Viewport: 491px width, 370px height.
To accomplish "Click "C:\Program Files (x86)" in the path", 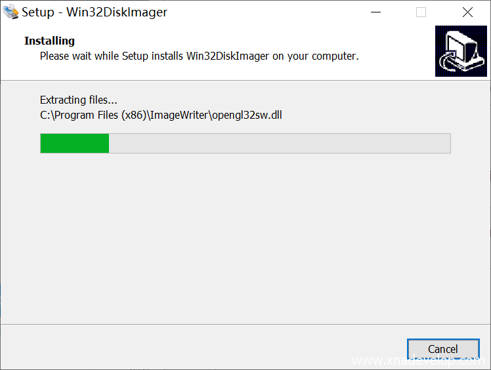I will pyautogui.click(x=93, y=115).
